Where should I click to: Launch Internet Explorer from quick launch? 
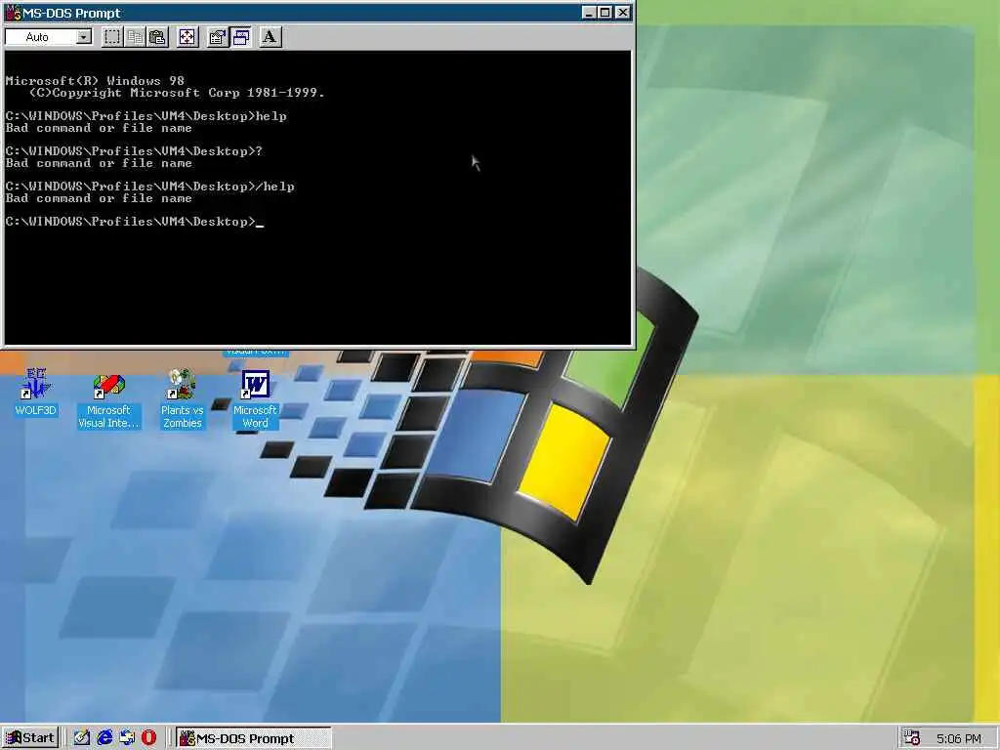point(104,738)
